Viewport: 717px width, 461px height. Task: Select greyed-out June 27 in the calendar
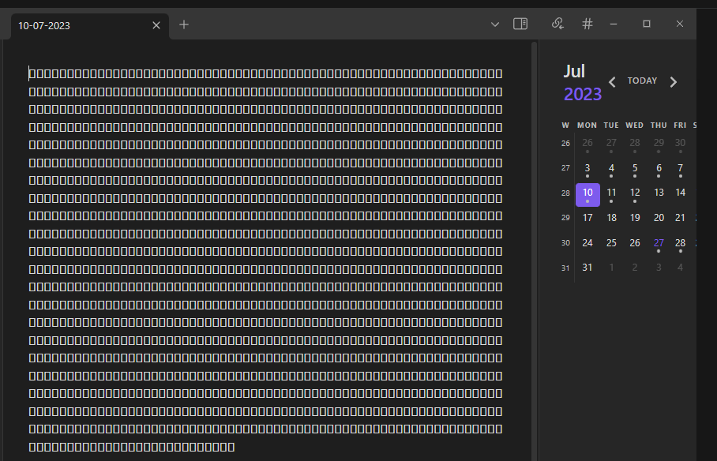click(x=611, y=144)
